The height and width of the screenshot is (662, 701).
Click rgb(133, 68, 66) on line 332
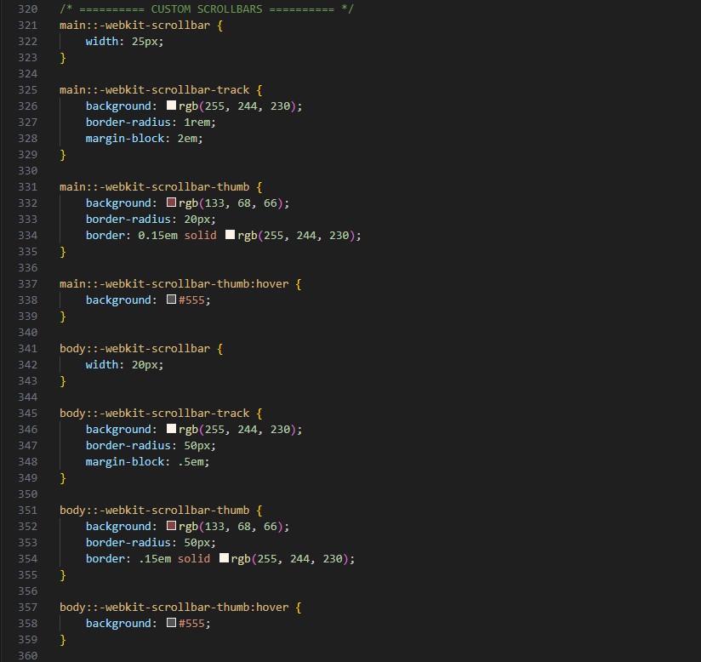tap(231, 203)
